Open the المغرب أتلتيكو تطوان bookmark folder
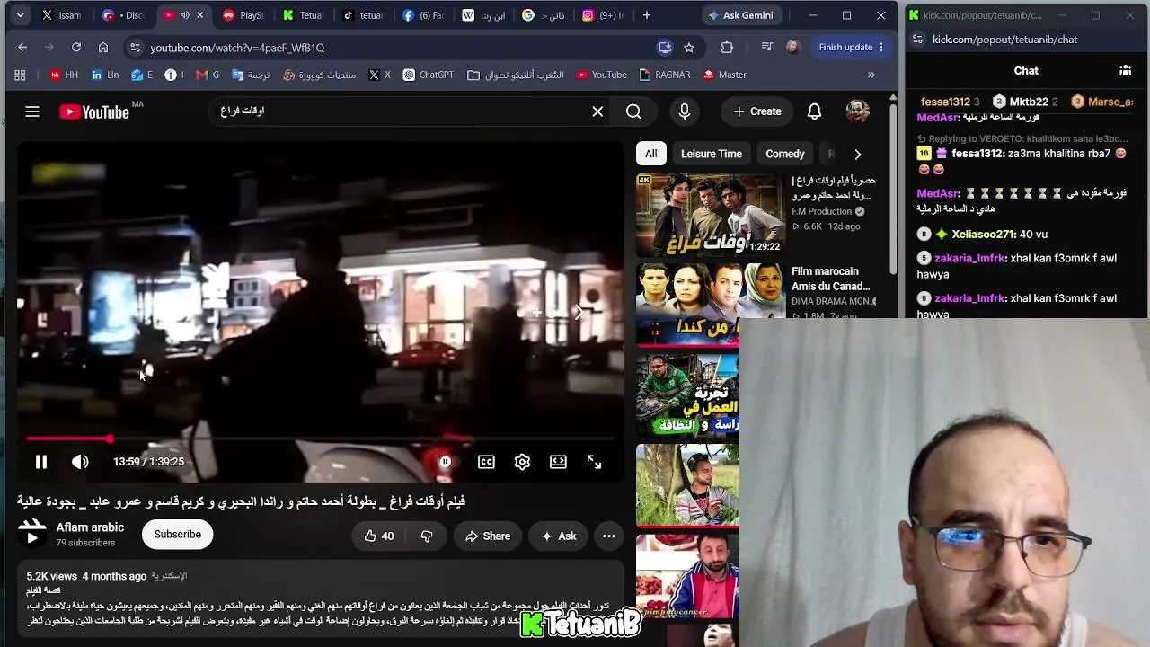This screenshot has width=1150, height=647. [x=516, y=75]
